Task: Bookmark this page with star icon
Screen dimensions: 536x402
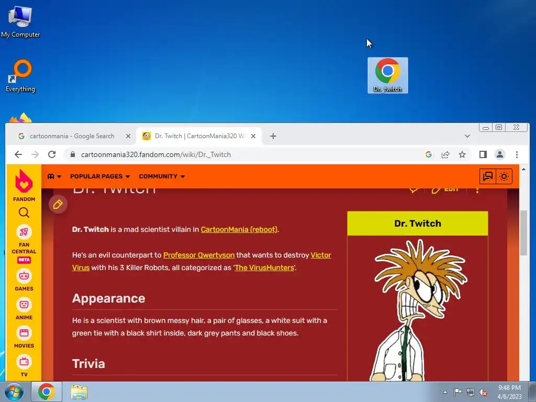Action: point(462,154)
